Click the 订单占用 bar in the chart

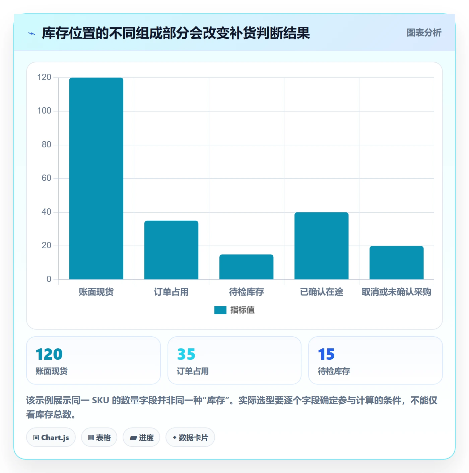(x=171, y=250)
